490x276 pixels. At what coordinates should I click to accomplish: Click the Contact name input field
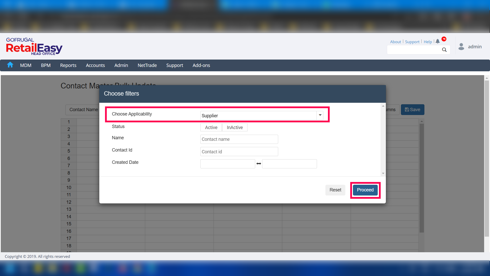click(x=239, y=139)
